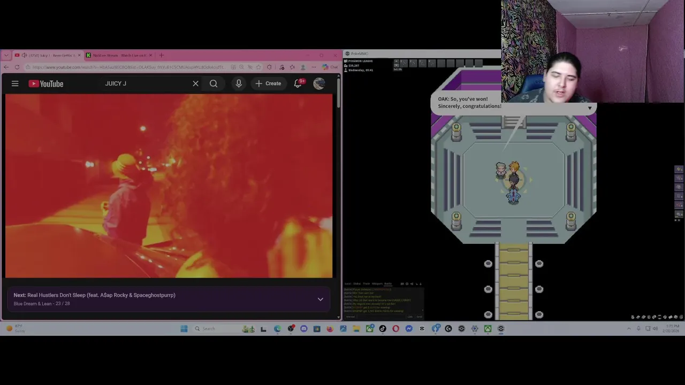Open browser extensions puzzle icon

click(269, 67)
